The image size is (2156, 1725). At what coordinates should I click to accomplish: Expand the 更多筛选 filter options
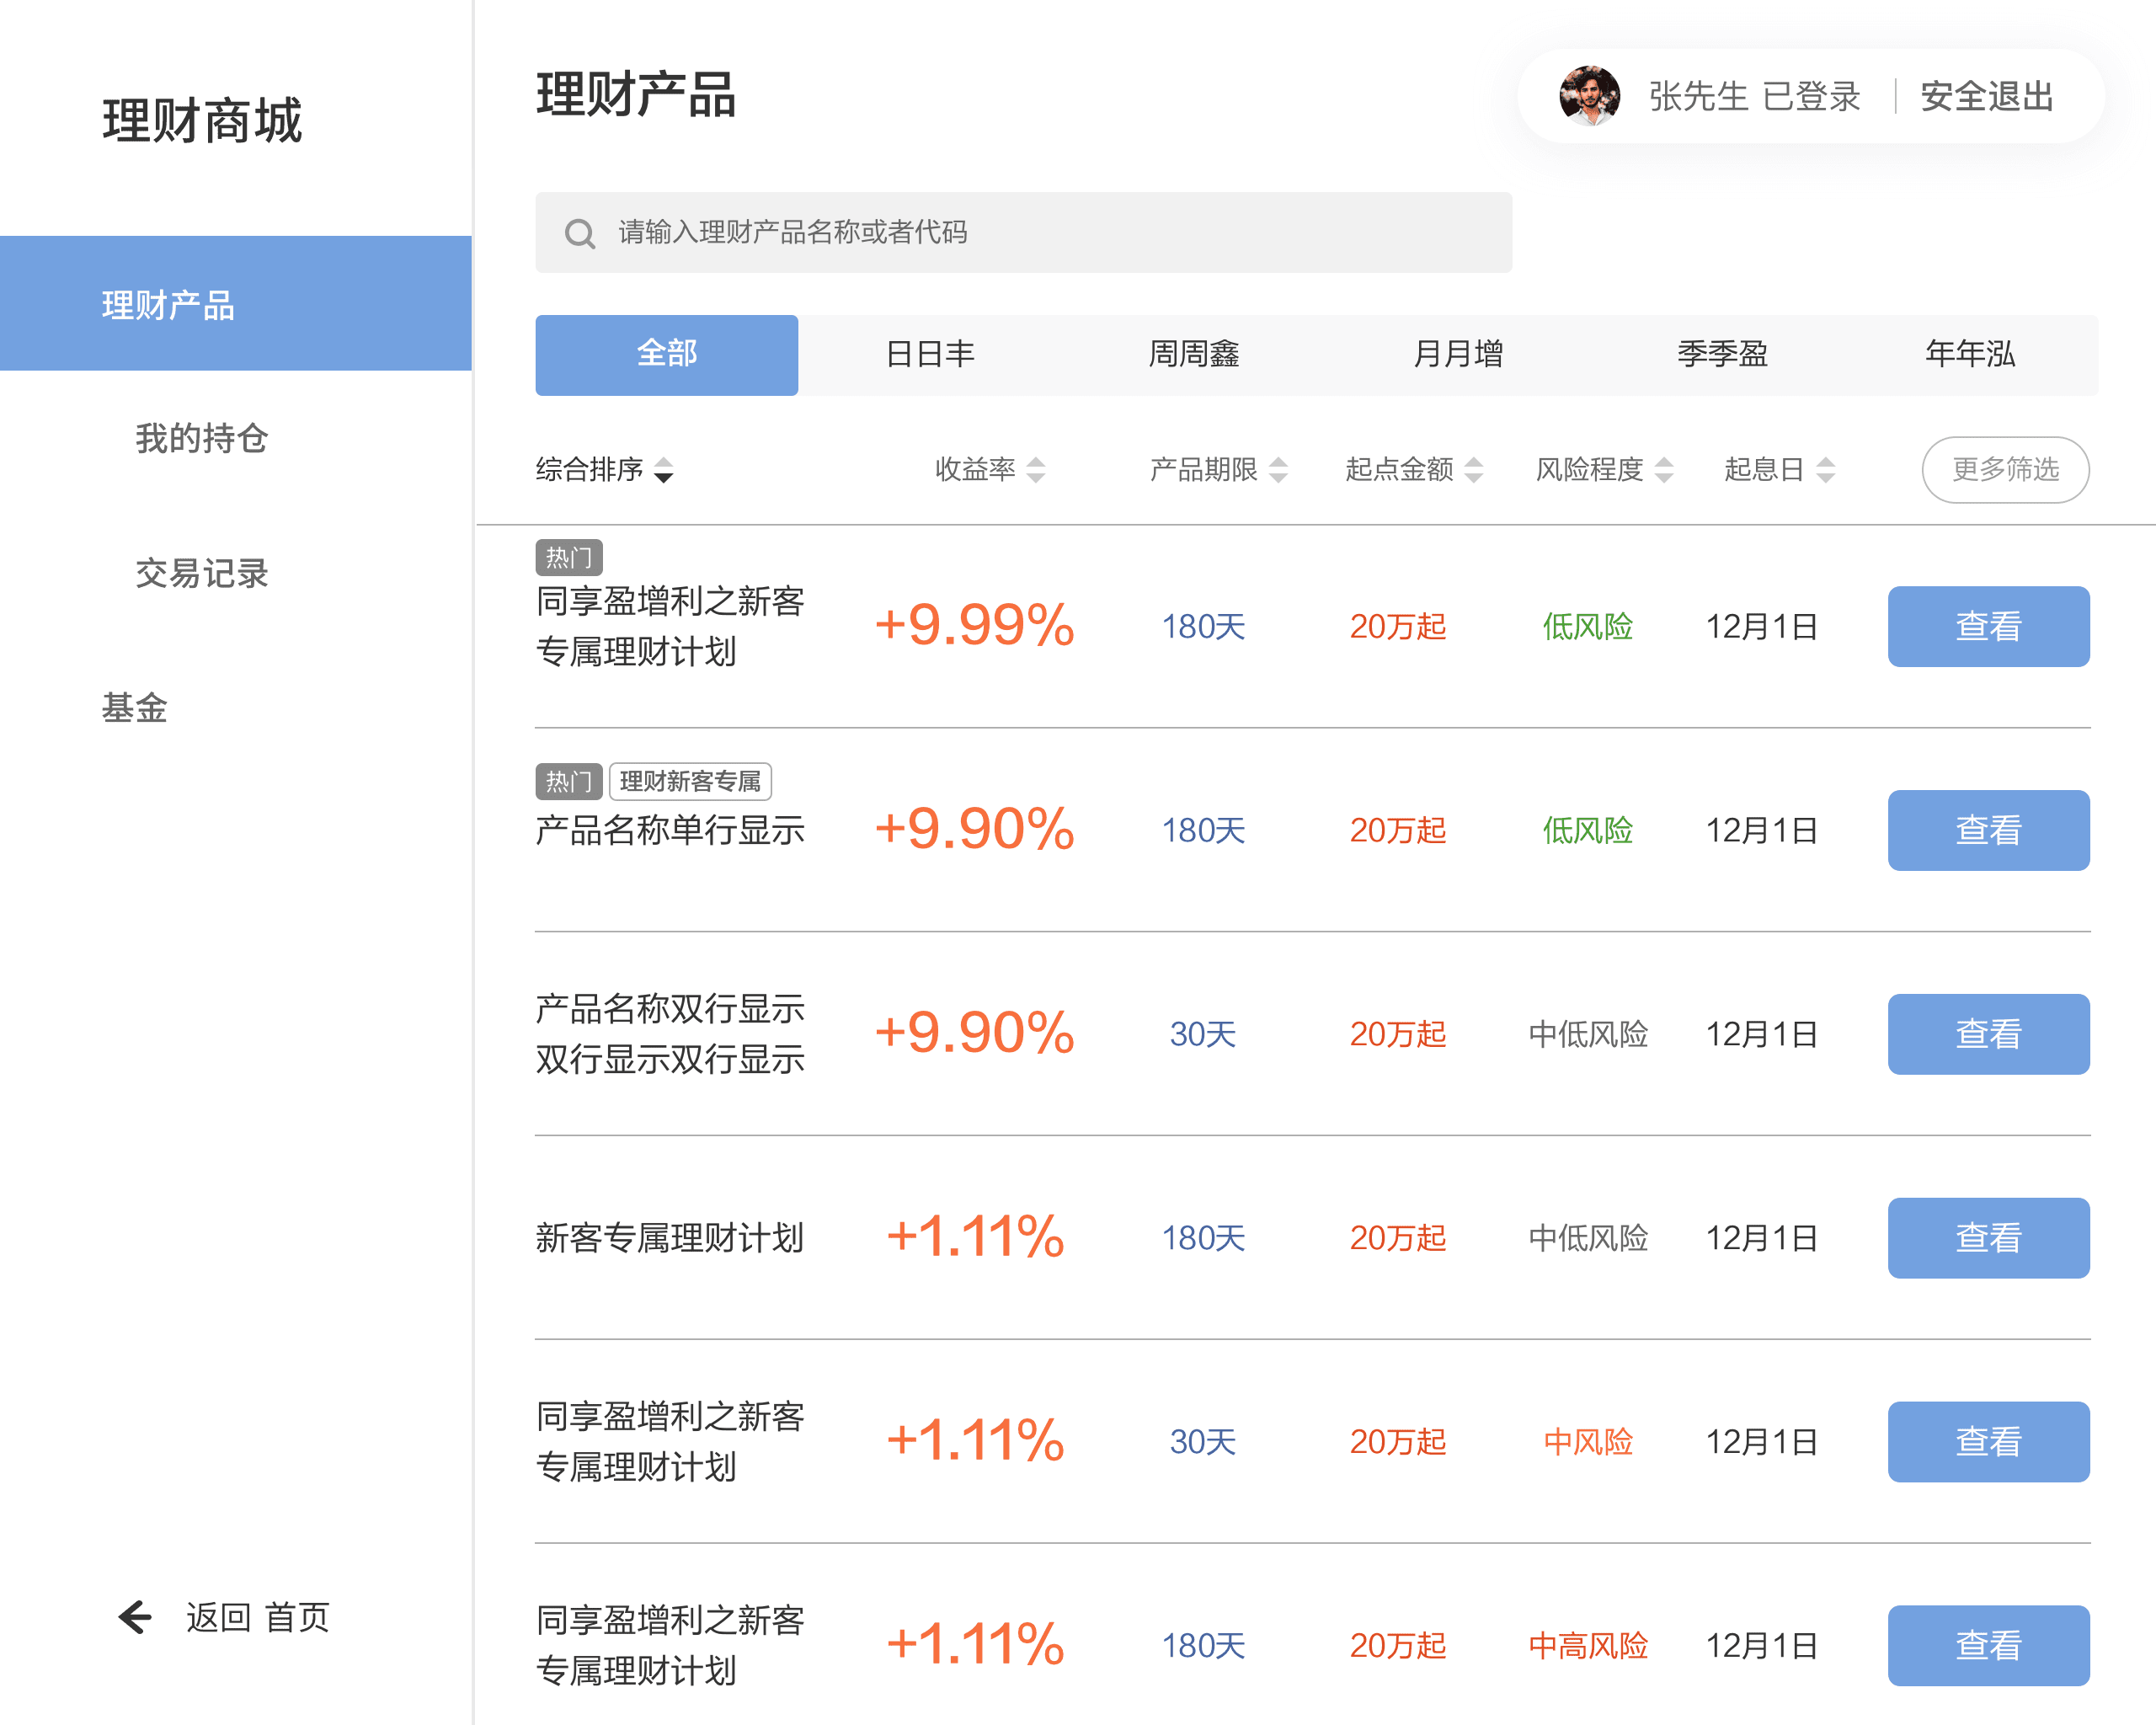point(2004,469)
